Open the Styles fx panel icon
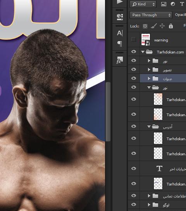The height and width of the screenshot is (211, 186). coord(120,60)
